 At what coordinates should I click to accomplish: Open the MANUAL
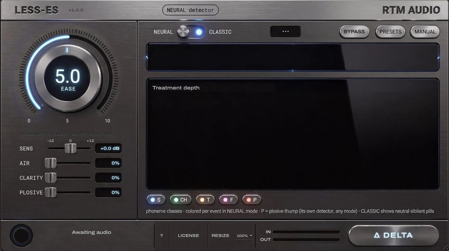pos(425,32)
